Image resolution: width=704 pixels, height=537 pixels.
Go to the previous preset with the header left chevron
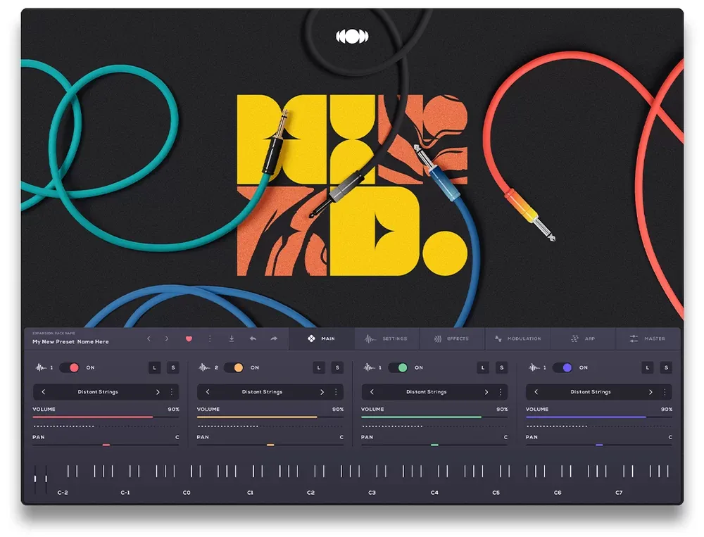pos(149,339)
